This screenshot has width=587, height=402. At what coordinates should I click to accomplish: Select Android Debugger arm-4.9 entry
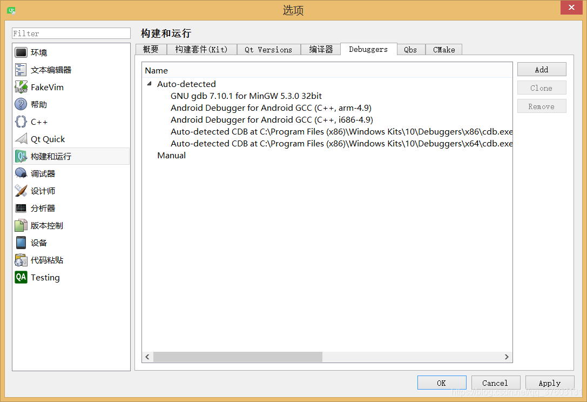[x=271, y=108]
